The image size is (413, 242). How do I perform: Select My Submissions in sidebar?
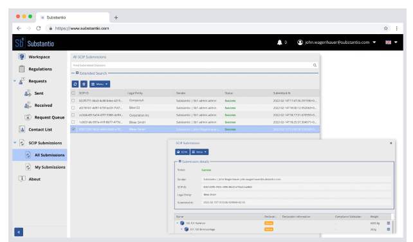[50, 167]
